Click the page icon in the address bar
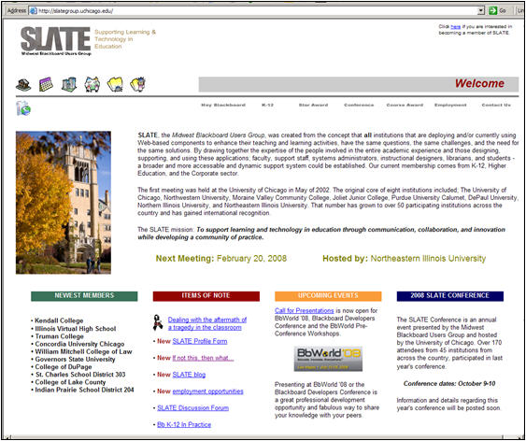Viewport: 526px width, 441px height. point(34,10)
